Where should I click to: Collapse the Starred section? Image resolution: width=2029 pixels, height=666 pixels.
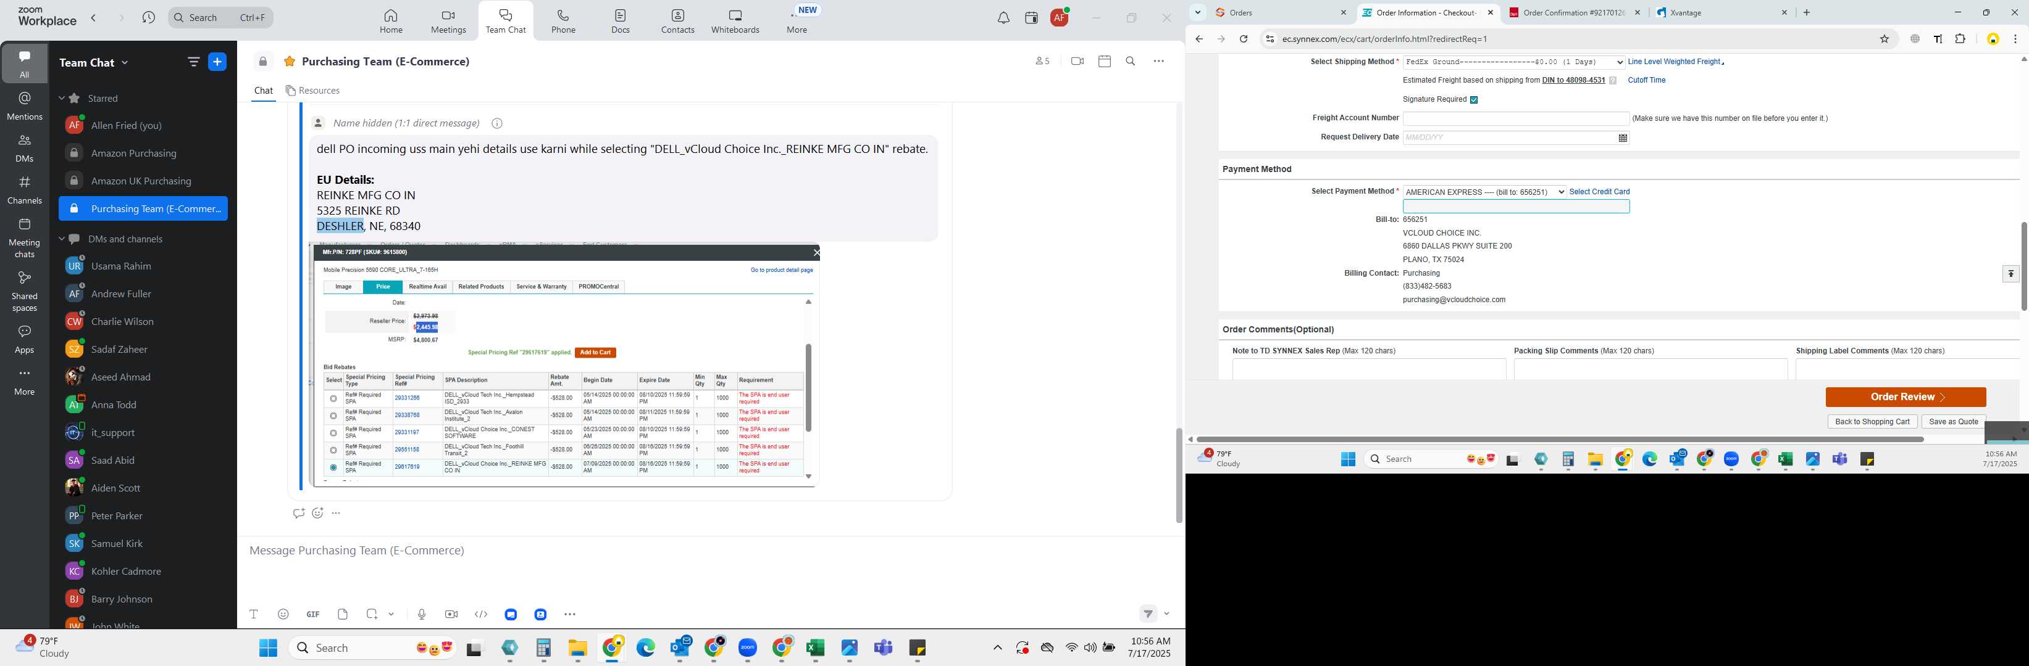(x=61, y=97)
